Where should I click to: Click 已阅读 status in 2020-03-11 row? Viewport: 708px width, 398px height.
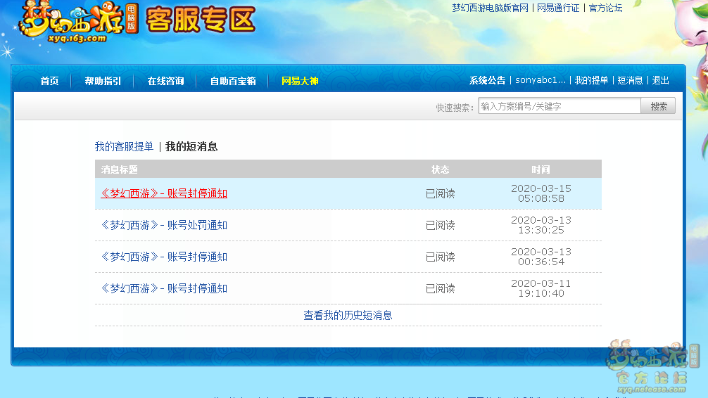pos(441,288)
